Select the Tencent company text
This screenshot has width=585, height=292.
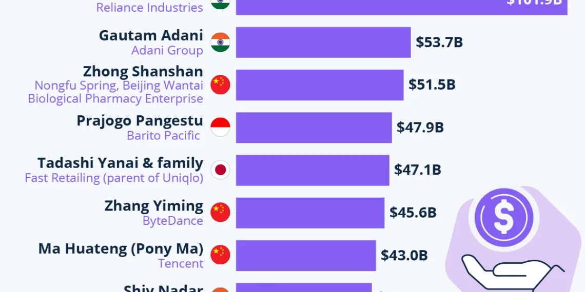(181, 263)
